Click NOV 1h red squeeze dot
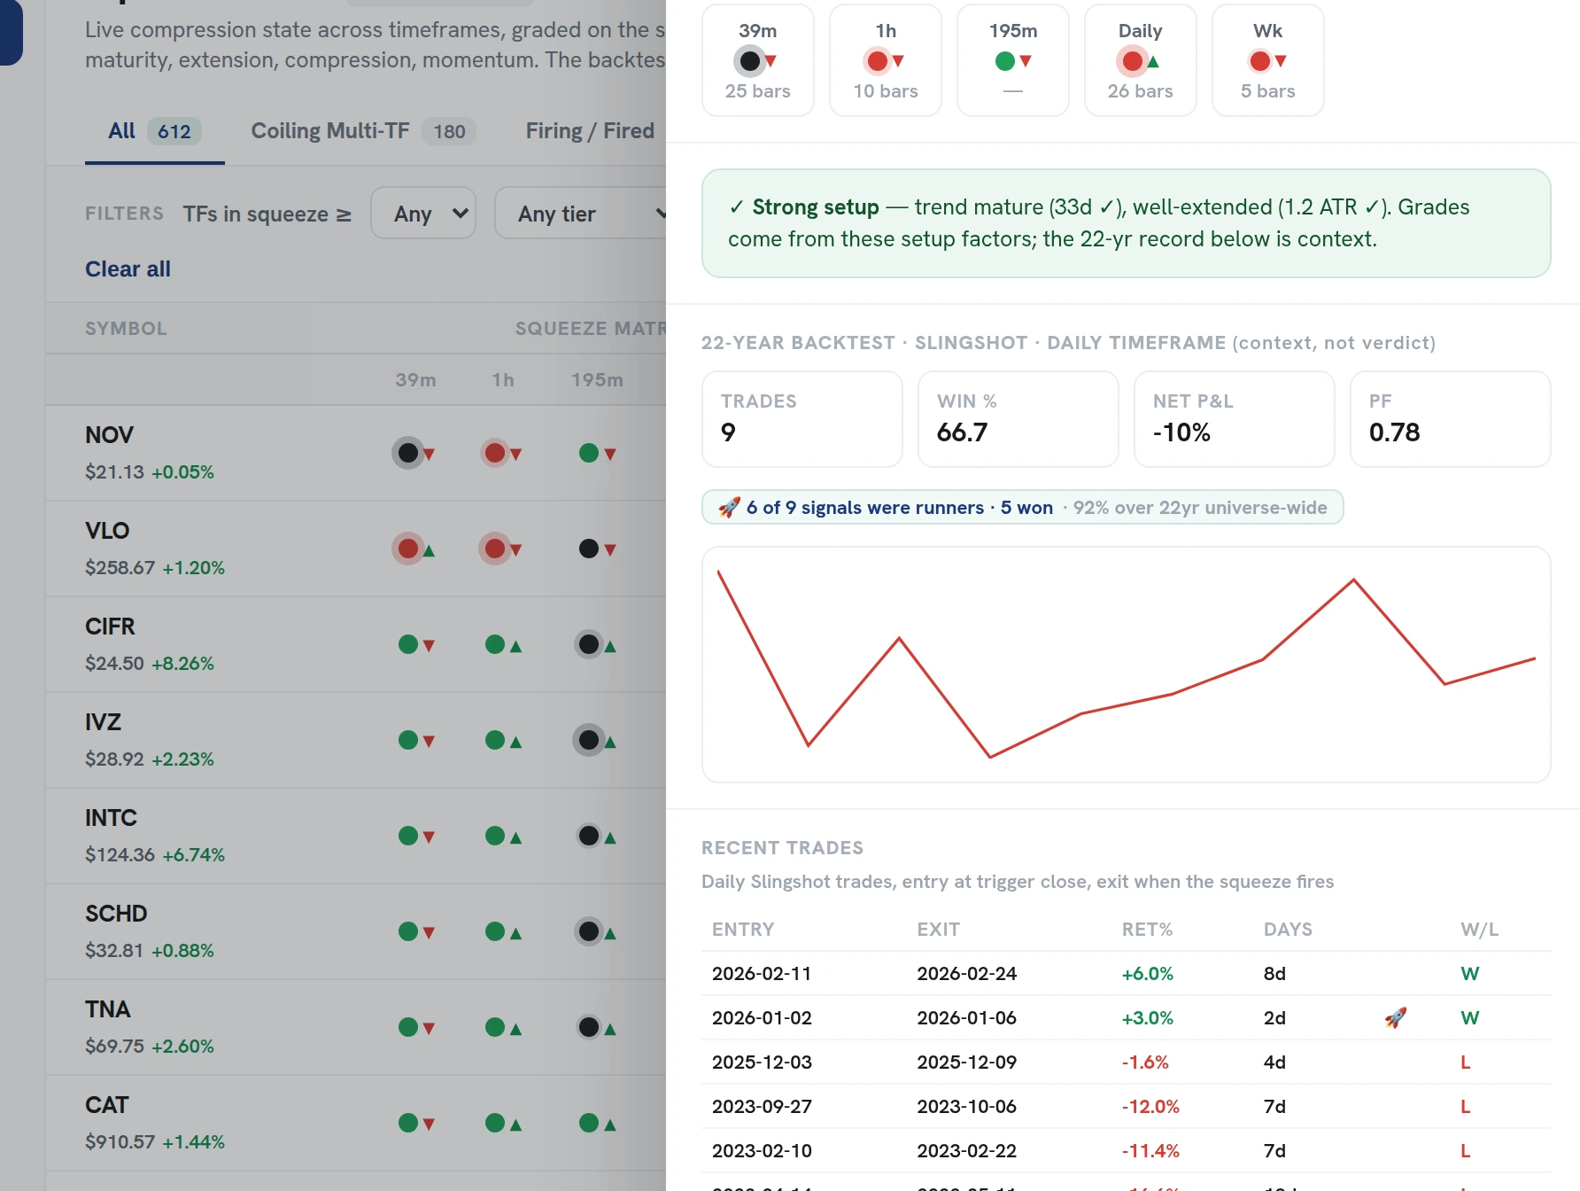Viewport: 1580px width, 1191px height. pyautogui.click(x=495, y=453)
